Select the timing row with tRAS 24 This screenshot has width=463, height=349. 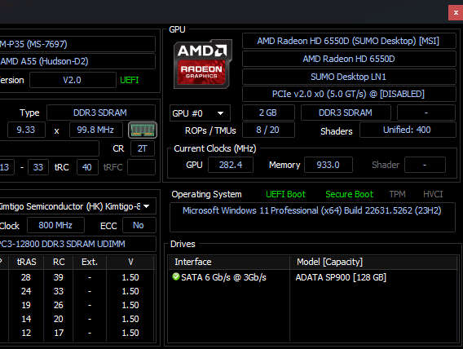[x=77, y=291]
